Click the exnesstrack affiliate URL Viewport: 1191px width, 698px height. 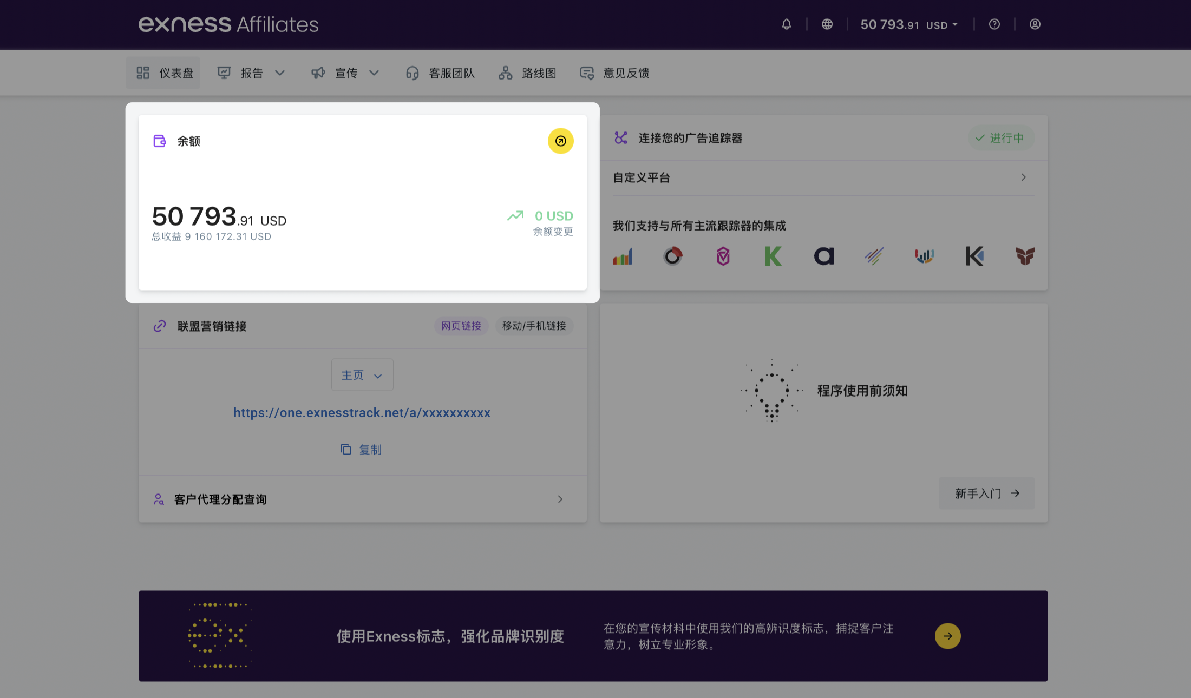click(x=362, y=413)
